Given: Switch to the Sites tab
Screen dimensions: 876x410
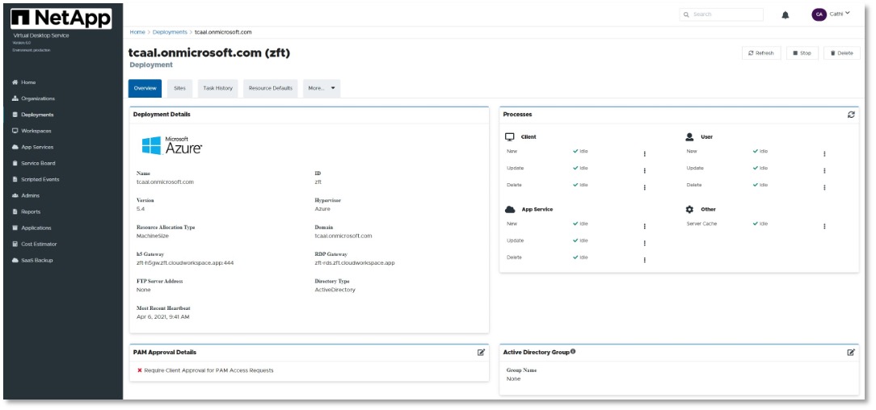Looking at the screenshot, I should [x=179, y=88].
